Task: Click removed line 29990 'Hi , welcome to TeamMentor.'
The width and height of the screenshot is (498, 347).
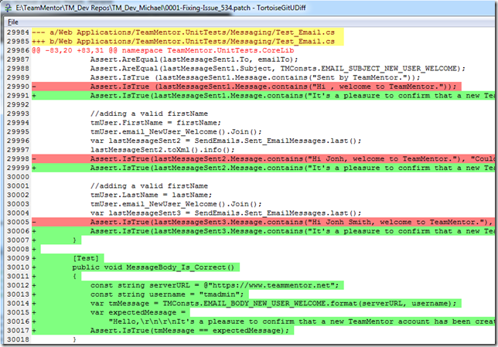Action: coord(247,87)
